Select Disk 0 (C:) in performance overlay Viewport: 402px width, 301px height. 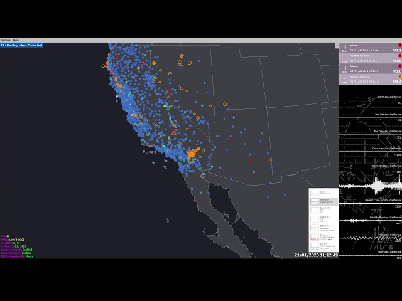tap(323, 210)
